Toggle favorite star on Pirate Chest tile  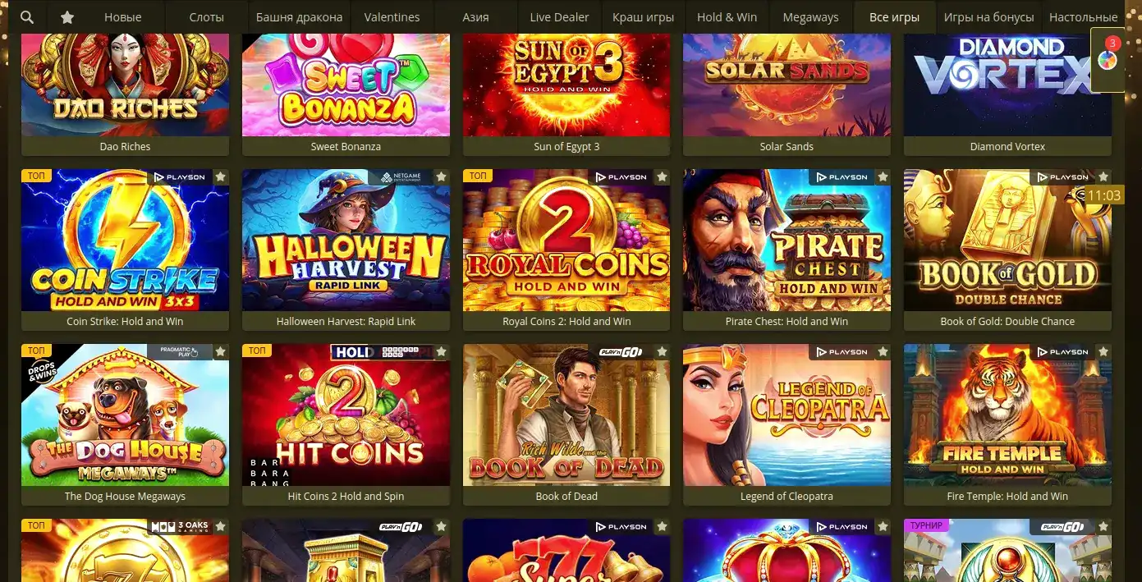click(x=883, y=176)
